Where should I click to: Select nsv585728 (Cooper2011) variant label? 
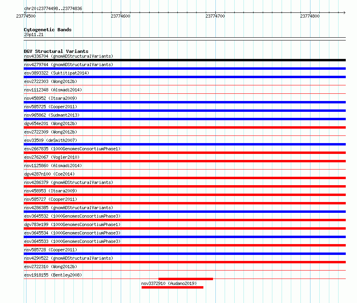(x=51, y=250)
